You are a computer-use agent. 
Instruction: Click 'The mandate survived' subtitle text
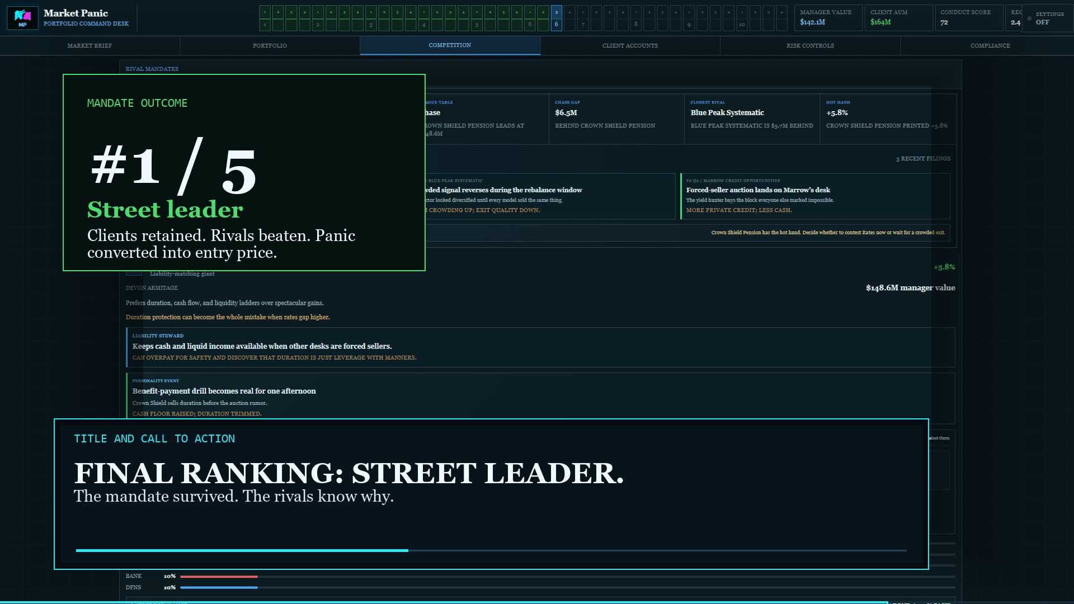coord(234,497)
